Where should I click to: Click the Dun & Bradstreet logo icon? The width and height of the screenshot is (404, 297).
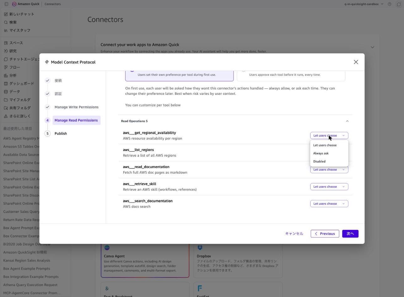click(107, 288)
